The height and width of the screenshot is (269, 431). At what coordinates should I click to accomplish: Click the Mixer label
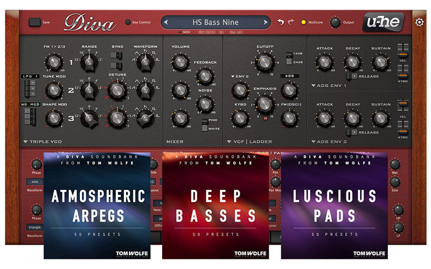(x=175, y=141)
